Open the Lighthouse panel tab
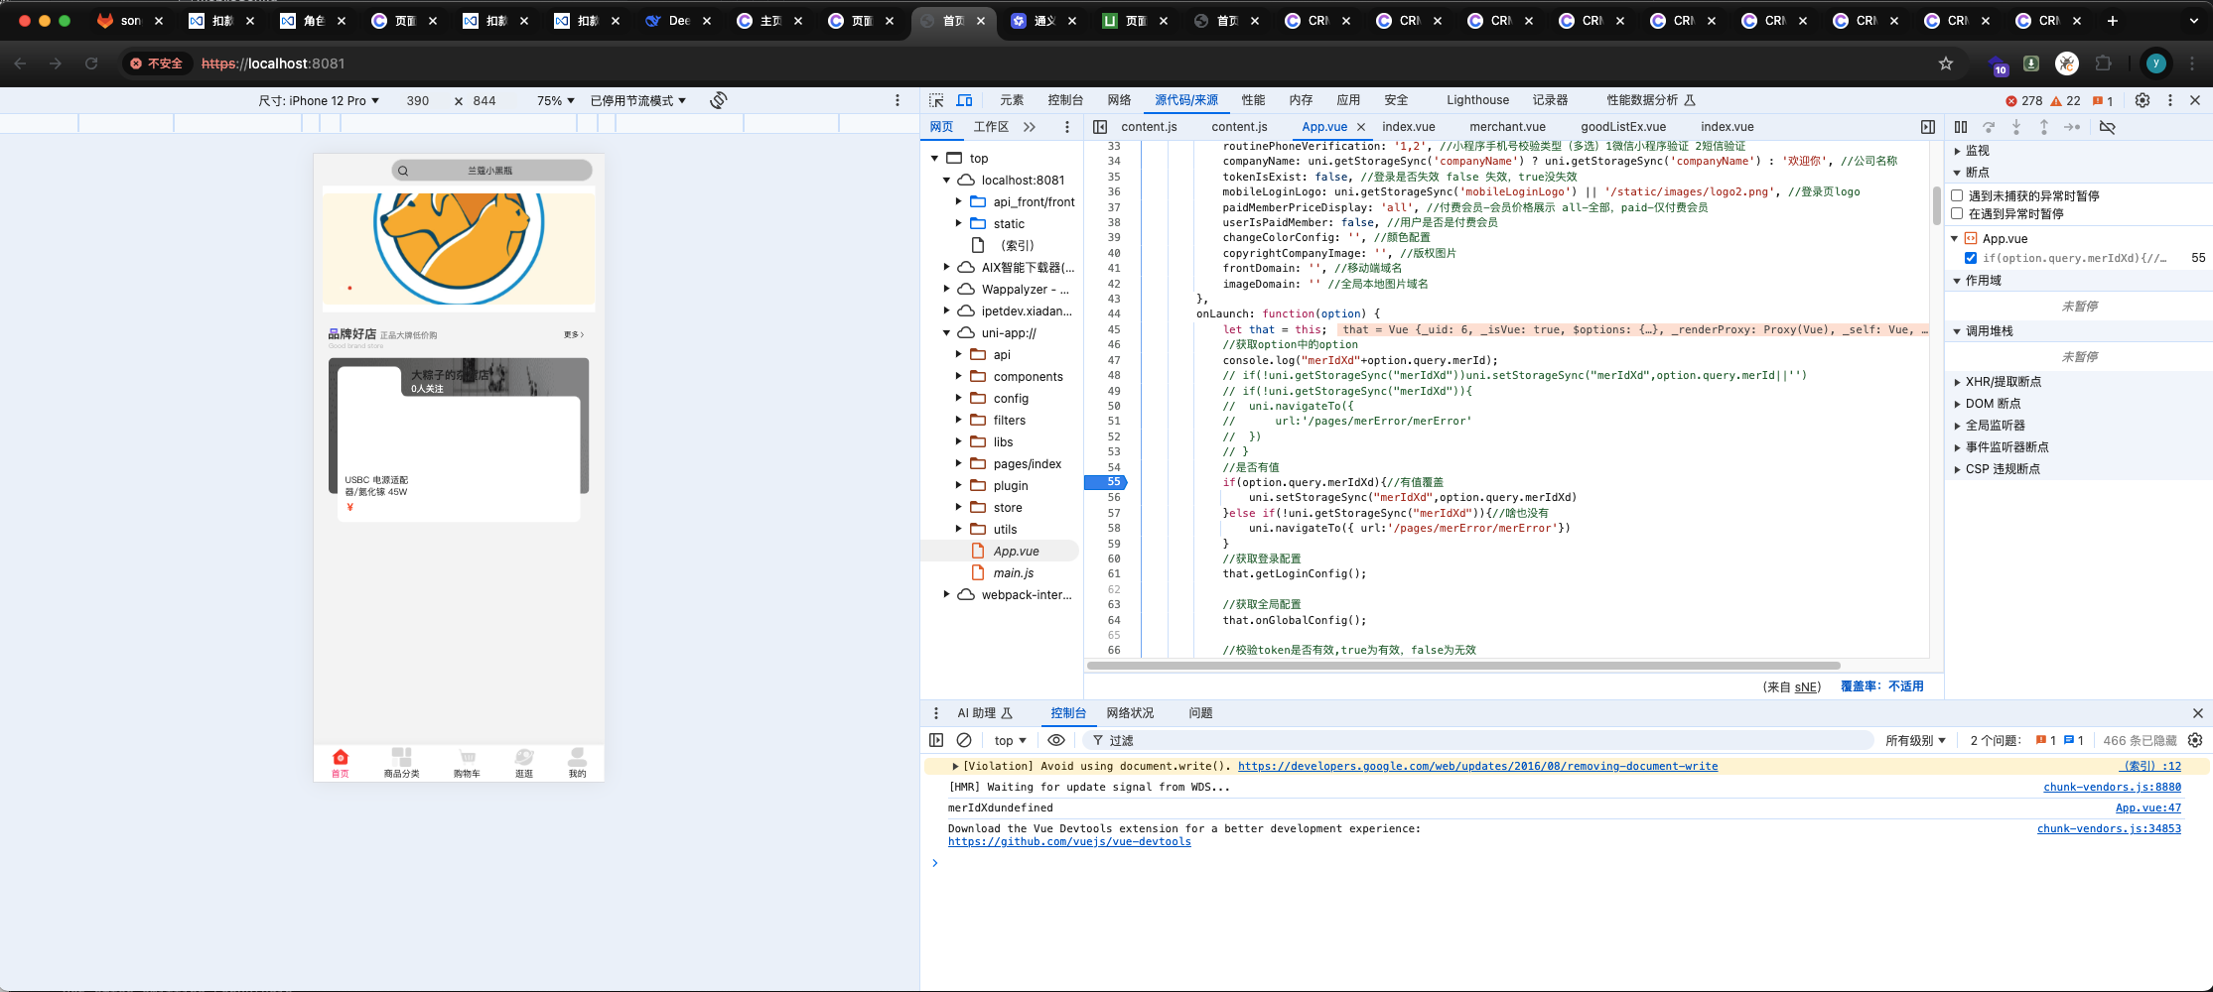Screen dimensions: 2213x992 pos(1477,100)
